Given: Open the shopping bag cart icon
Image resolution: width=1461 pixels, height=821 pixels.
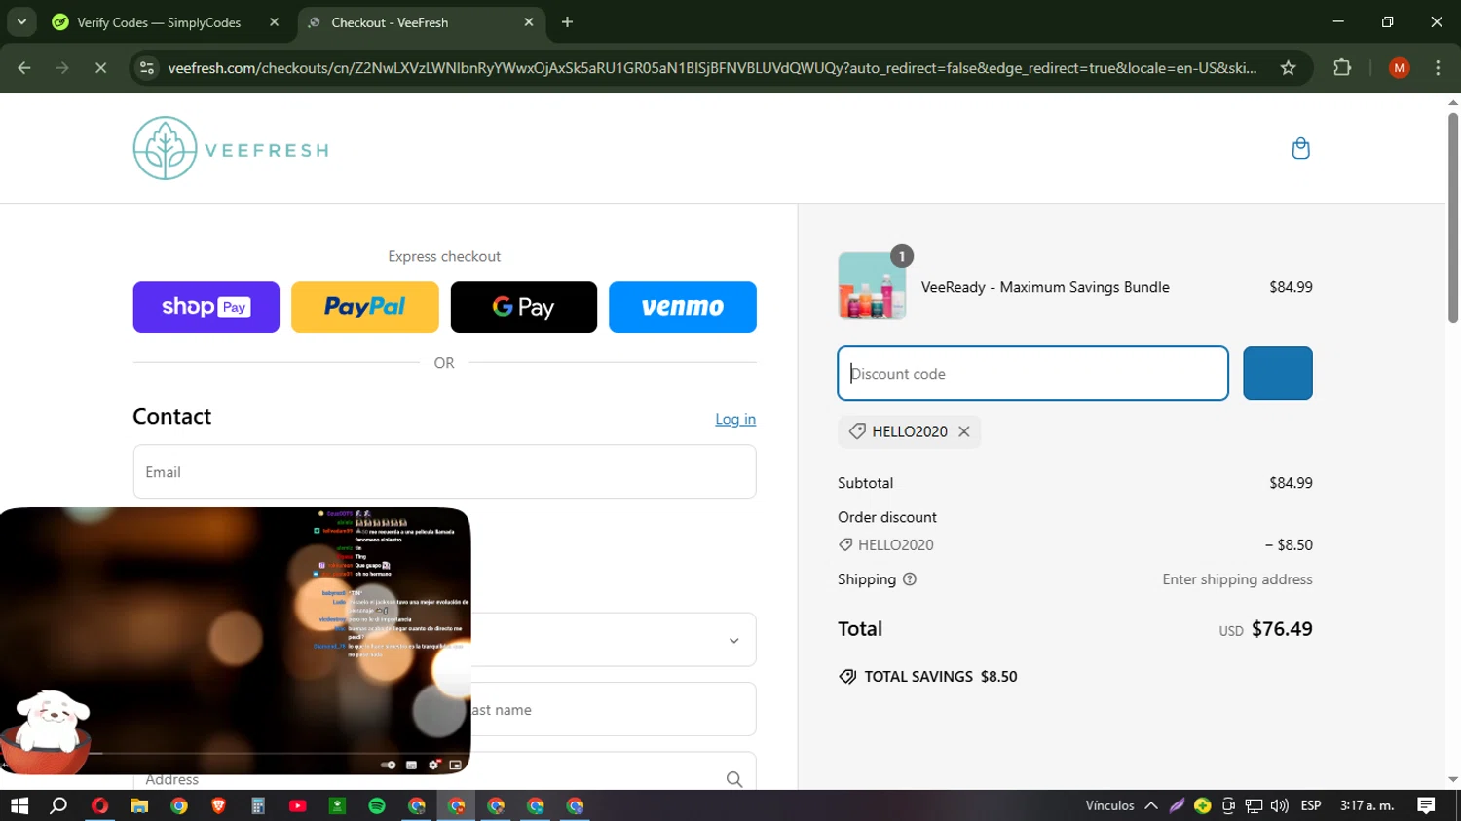Looking at the screenshot, I should pyautogui.click(x=1300, y=149).
